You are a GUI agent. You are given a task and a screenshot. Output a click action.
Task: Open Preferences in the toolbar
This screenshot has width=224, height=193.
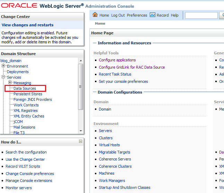pyautogui.click(x=137, y=15)
